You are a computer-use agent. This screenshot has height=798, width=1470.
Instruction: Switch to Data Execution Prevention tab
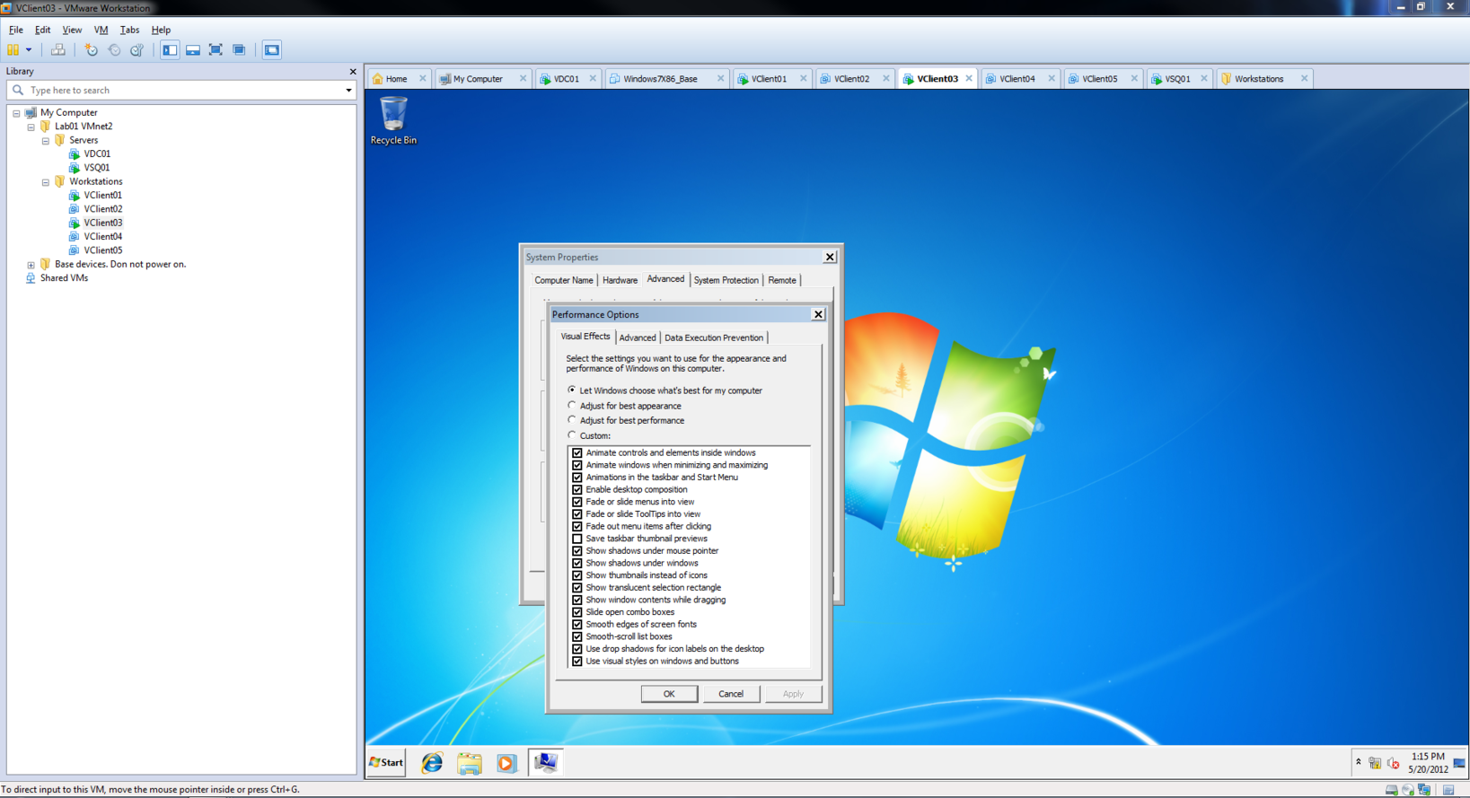click(714, 338)
